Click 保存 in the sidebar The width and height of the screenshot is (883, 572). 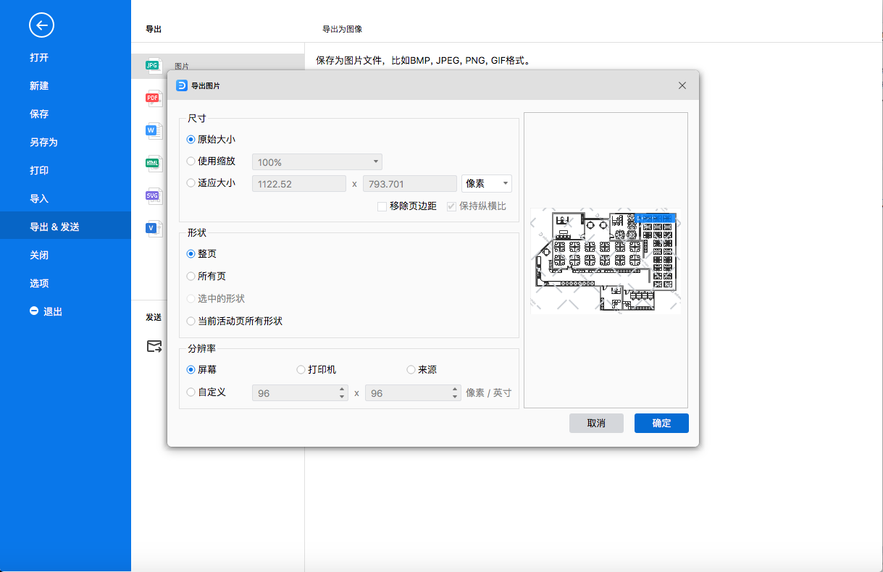click(x=39, y=114)
